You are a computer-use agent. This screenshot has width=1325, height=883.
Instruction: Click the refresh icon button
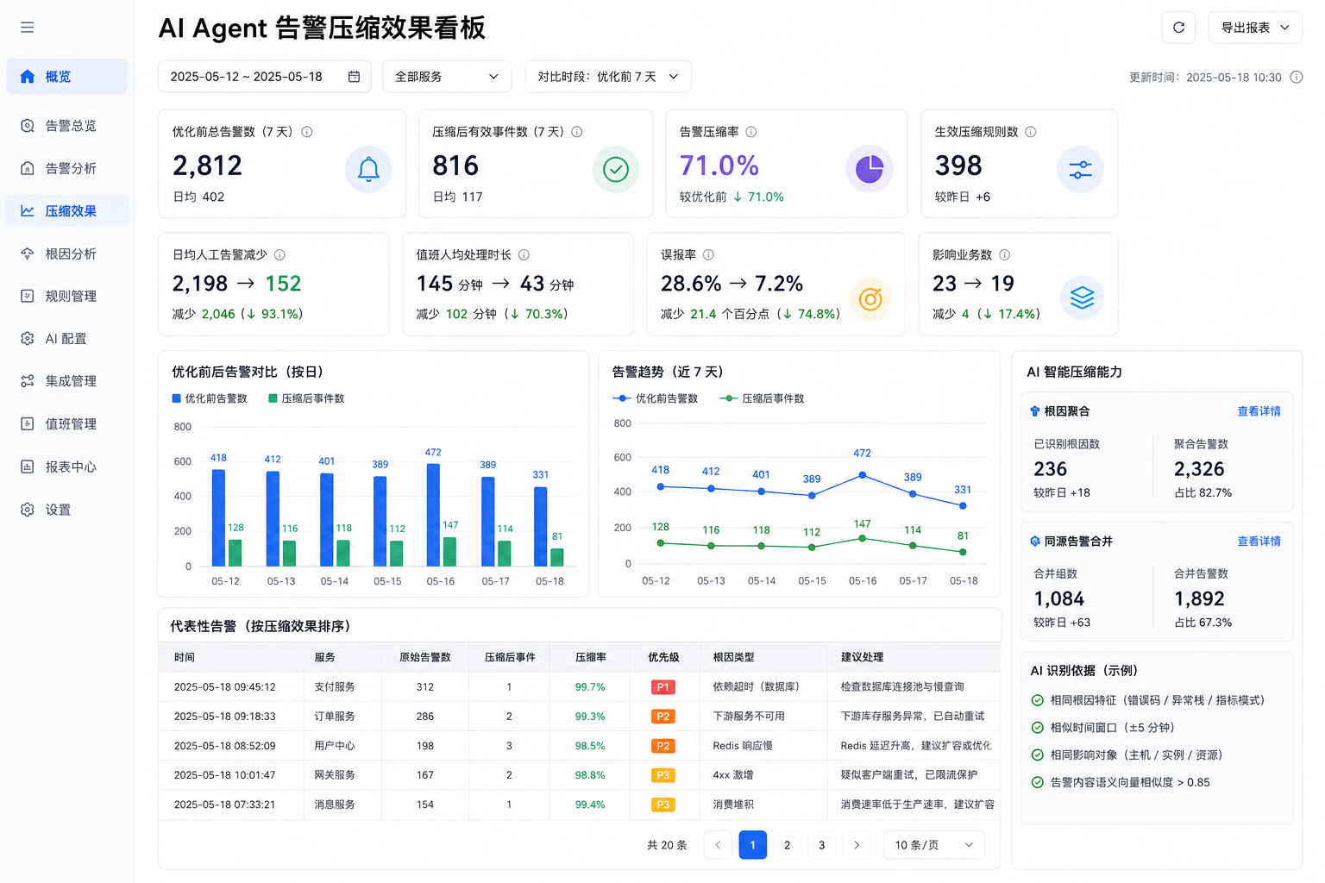pyautogui.click(x=1178, y=28)
